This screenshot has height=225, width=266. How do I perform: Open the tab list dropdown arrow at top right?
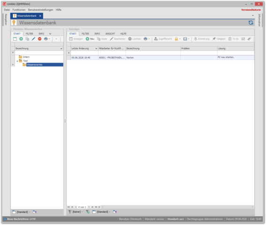point(253,15)
